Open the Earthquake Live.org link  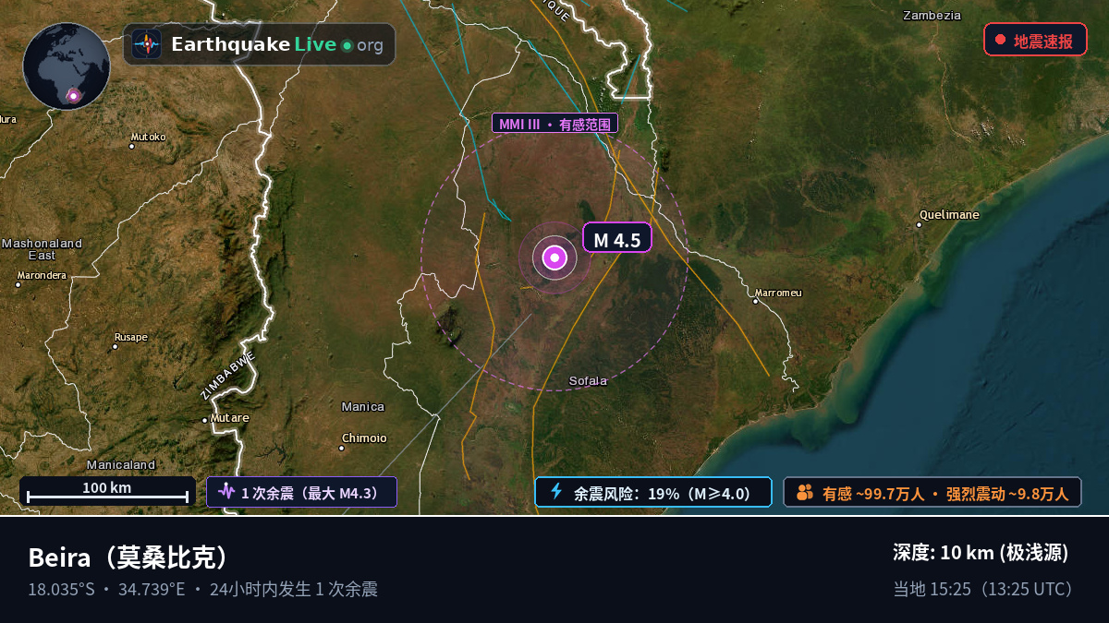(260, 44)
